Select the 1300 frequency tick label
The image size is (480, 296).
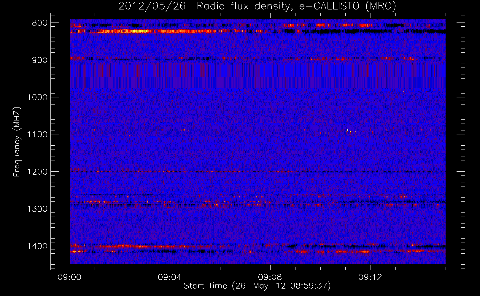(x=37, y=209)
